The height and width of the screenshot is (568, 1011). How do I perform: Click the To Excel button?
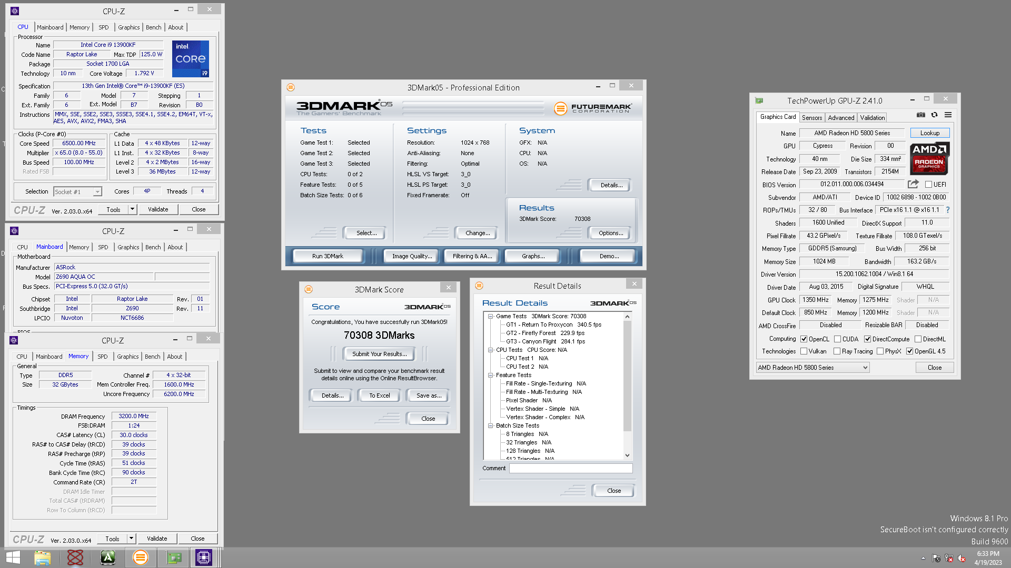[x=380, y=395]
